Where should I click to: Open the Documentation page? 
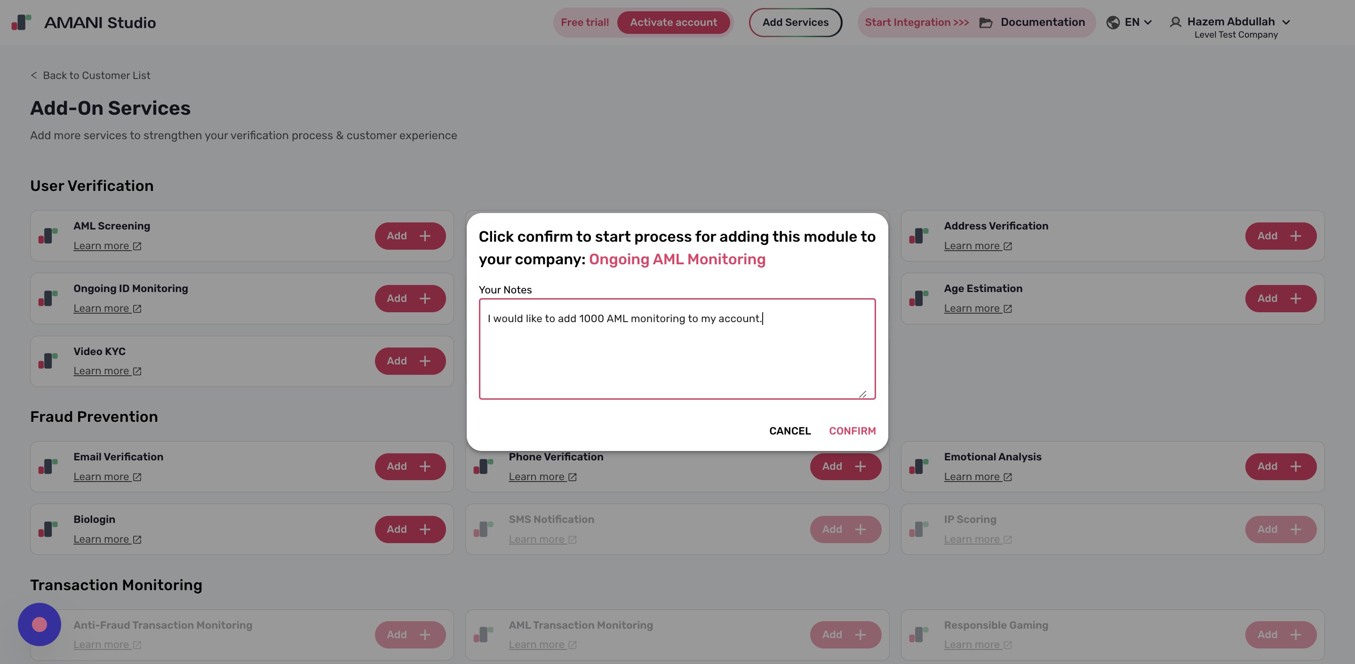click(1042, 22)
